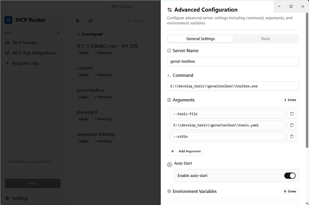Open the All filter dropdown
The image size is (309, 205).
103,21
